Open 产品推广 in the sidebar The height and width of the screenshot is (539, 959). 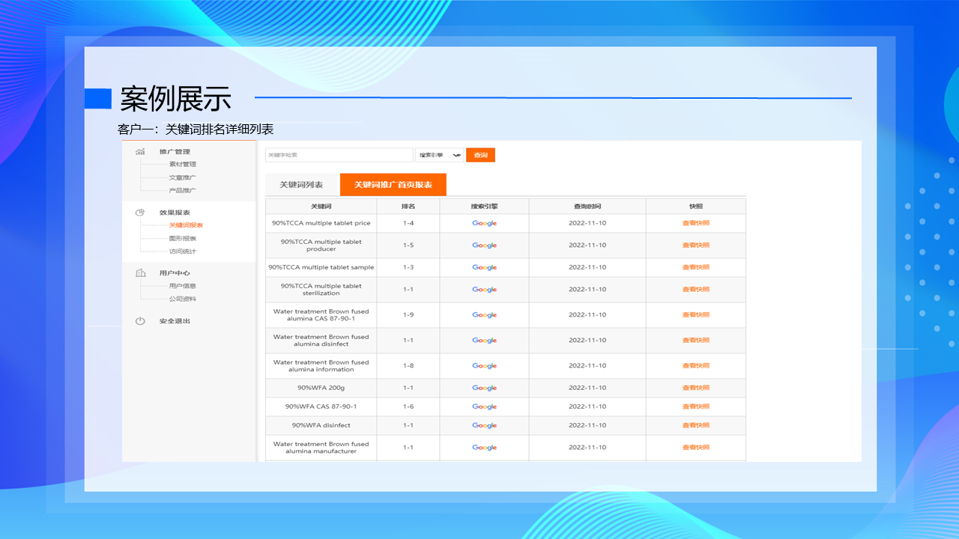[x=182, y=190]
